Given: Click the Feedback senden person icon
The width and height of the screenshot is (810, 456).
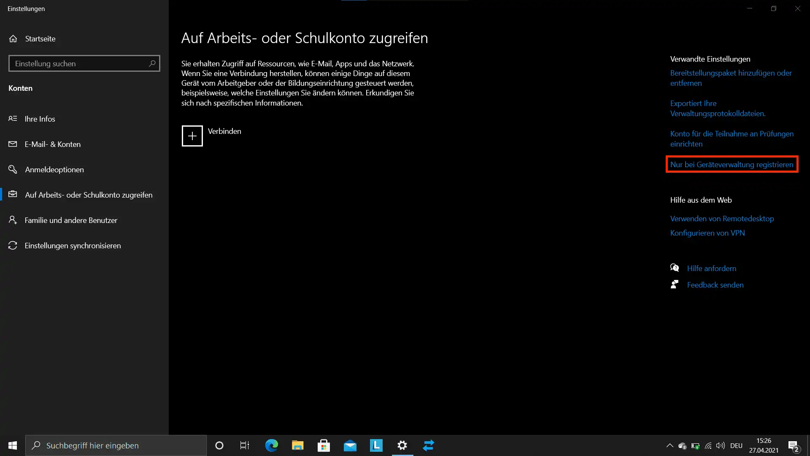Looking at the screenshot, I should (675, 285).
